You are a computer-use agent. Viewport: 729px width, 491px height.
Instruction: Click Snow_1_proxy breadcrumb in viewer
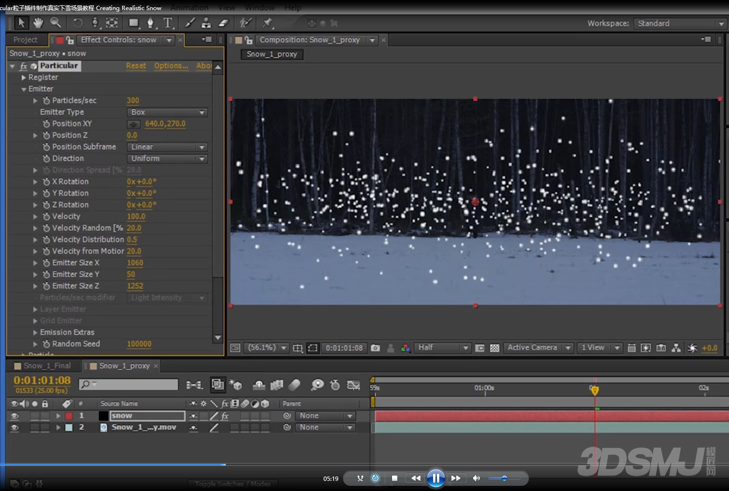point(272,54)
